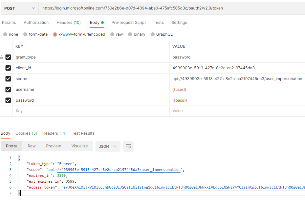Image resolution: width=305 pixels, height=200 pixels.
Task: Grab the grant_type row reorder handle
Action: [x=2, y=57]
